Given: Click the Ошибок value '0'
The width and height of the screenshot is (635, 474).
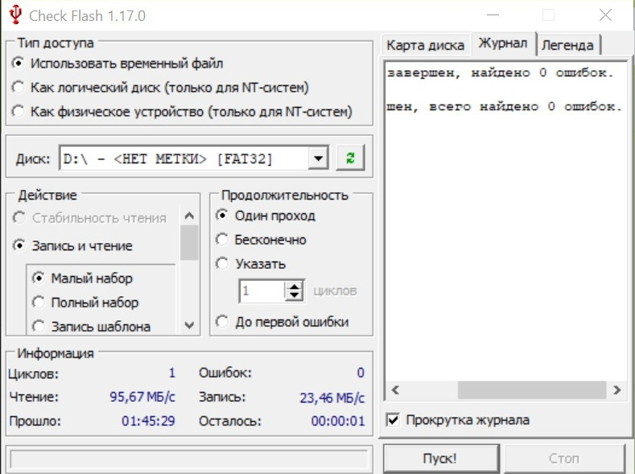Looking at the screenshot, I should pyautogui.click(x=361, y=373).
